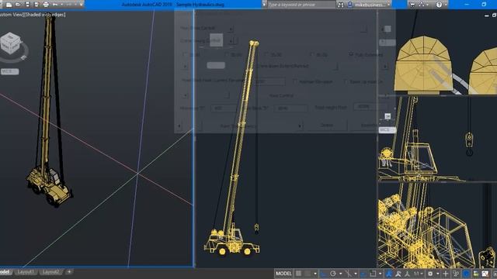Click the Save icon in quick access toolbar
This screenshot has height=279, width=497.
28,5
